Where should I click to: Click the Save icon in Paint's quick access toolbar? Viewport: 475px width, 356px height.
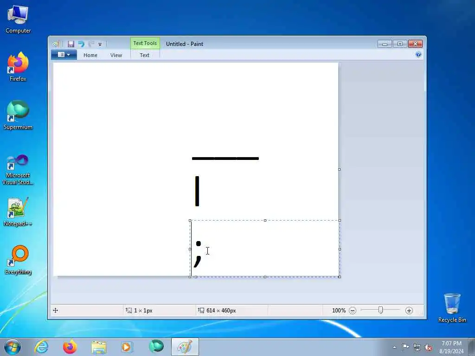[x=71, y=44]
